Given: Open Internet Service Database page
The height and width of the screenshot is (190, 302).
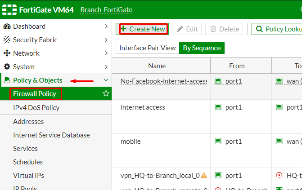Looking at the screenshot, I should pos(56,135).
